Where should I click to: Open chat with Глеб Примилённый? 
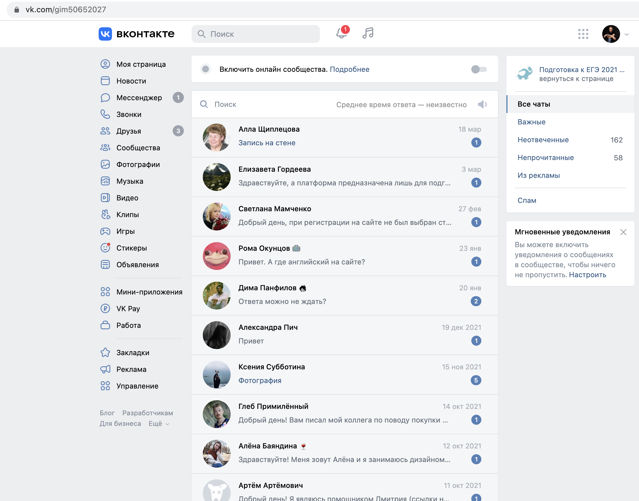345,414
